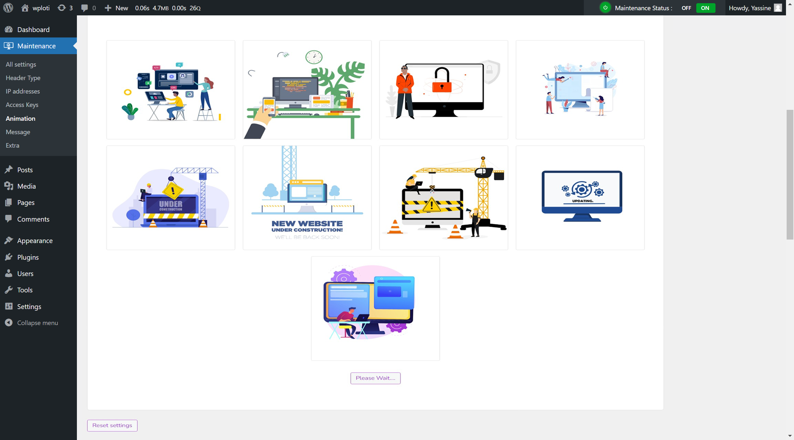The width and height of the screenshot is (794, 440).
Task: Click Collapse menu text
Action: [x=37, y=323]
